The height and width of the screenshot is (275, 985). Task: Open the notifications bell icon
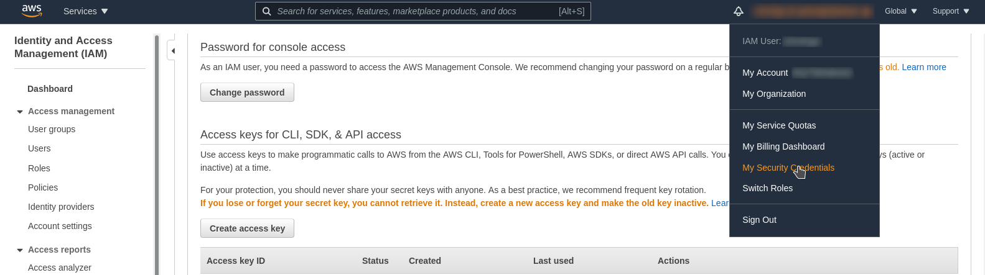tap(739, 11)
